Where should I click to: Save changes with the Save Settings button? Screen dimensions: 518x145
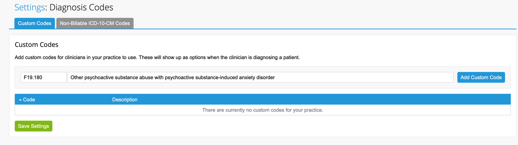(x=33, y=126)
